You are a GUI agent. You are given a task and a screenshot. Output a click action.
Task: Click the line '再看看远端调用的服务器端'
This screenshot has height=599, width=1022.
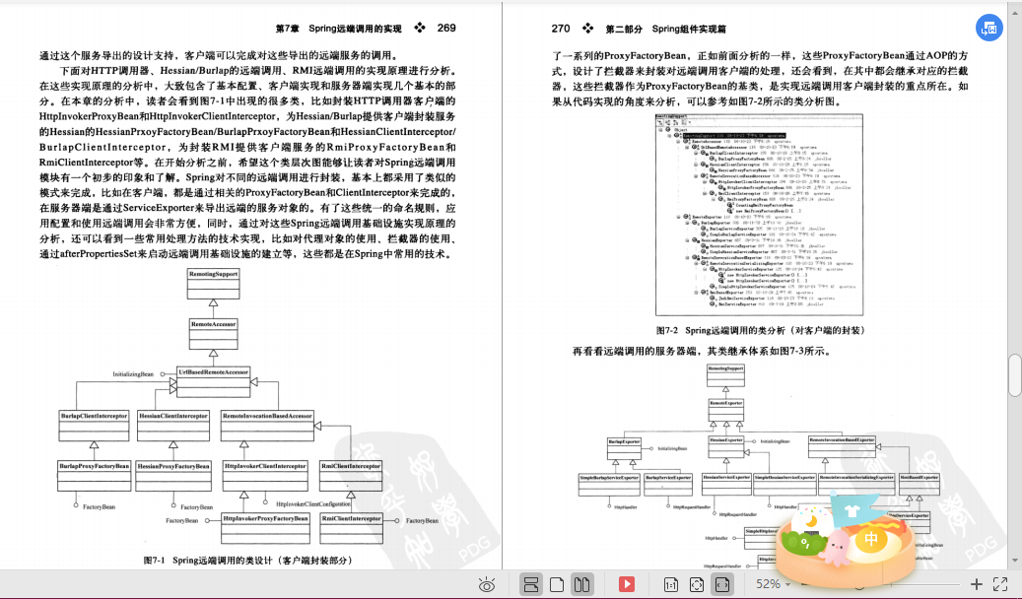point(703,352)
